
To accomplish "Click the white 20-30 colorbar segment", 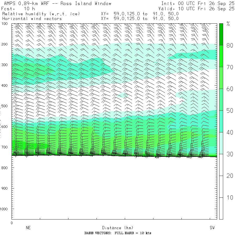I will 221,165.
